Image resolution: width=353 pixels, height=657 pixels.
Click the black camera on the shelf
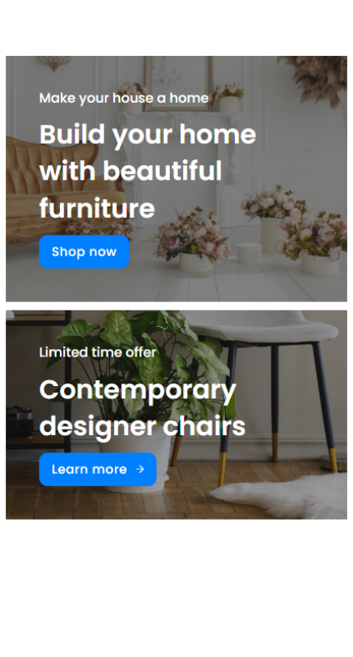point(19,421)
